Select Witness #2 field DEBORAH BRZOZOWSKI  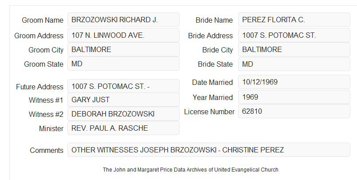[x=123, y=114]
